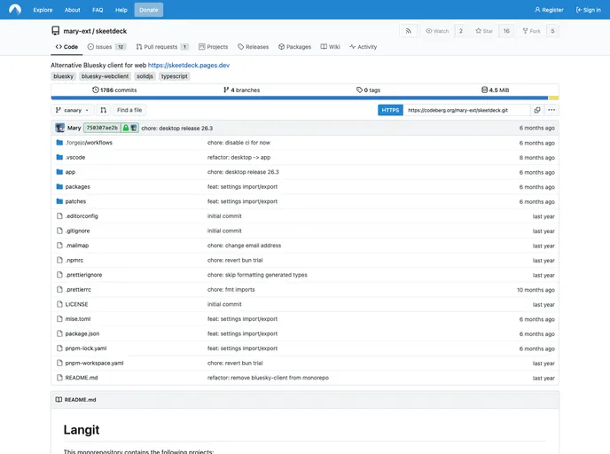Screen dimensions: 610x454
Task: Click the bluesky topic tag
Action: 64,76
